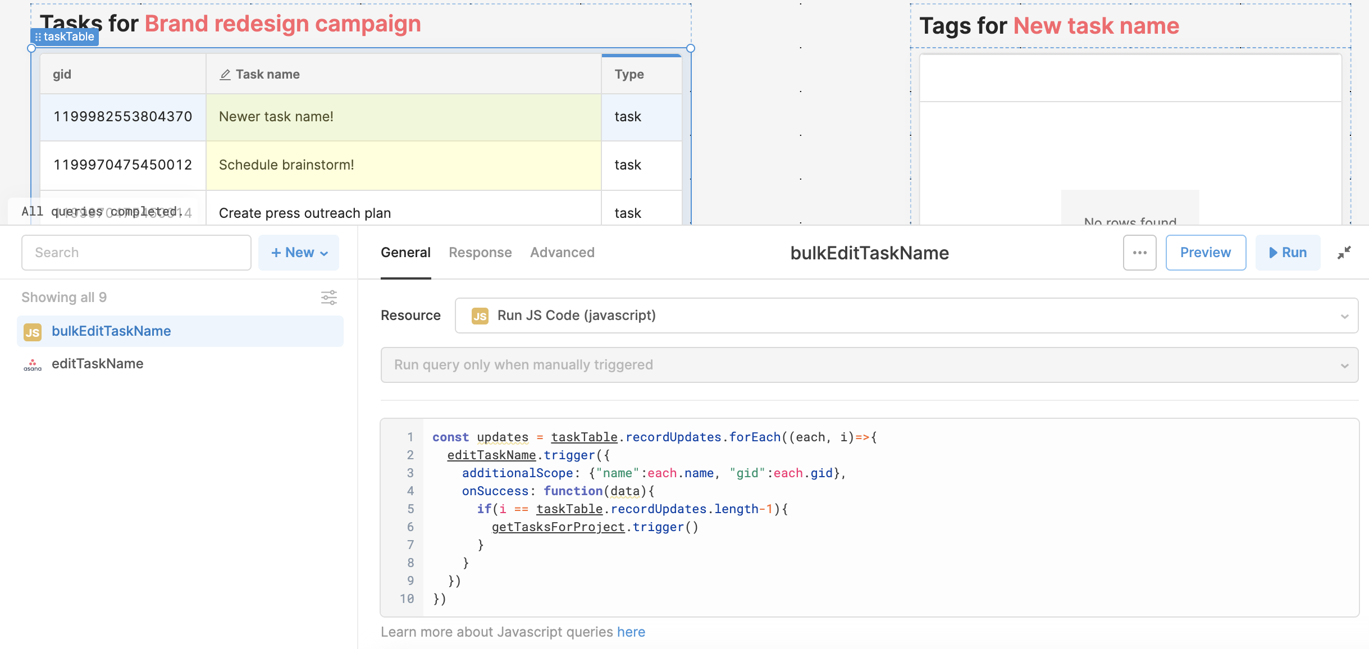This screenshot has height=649, width=1369.
Task: Click the JS icon beside bulkEditTaskName
Action: [33, 332]
